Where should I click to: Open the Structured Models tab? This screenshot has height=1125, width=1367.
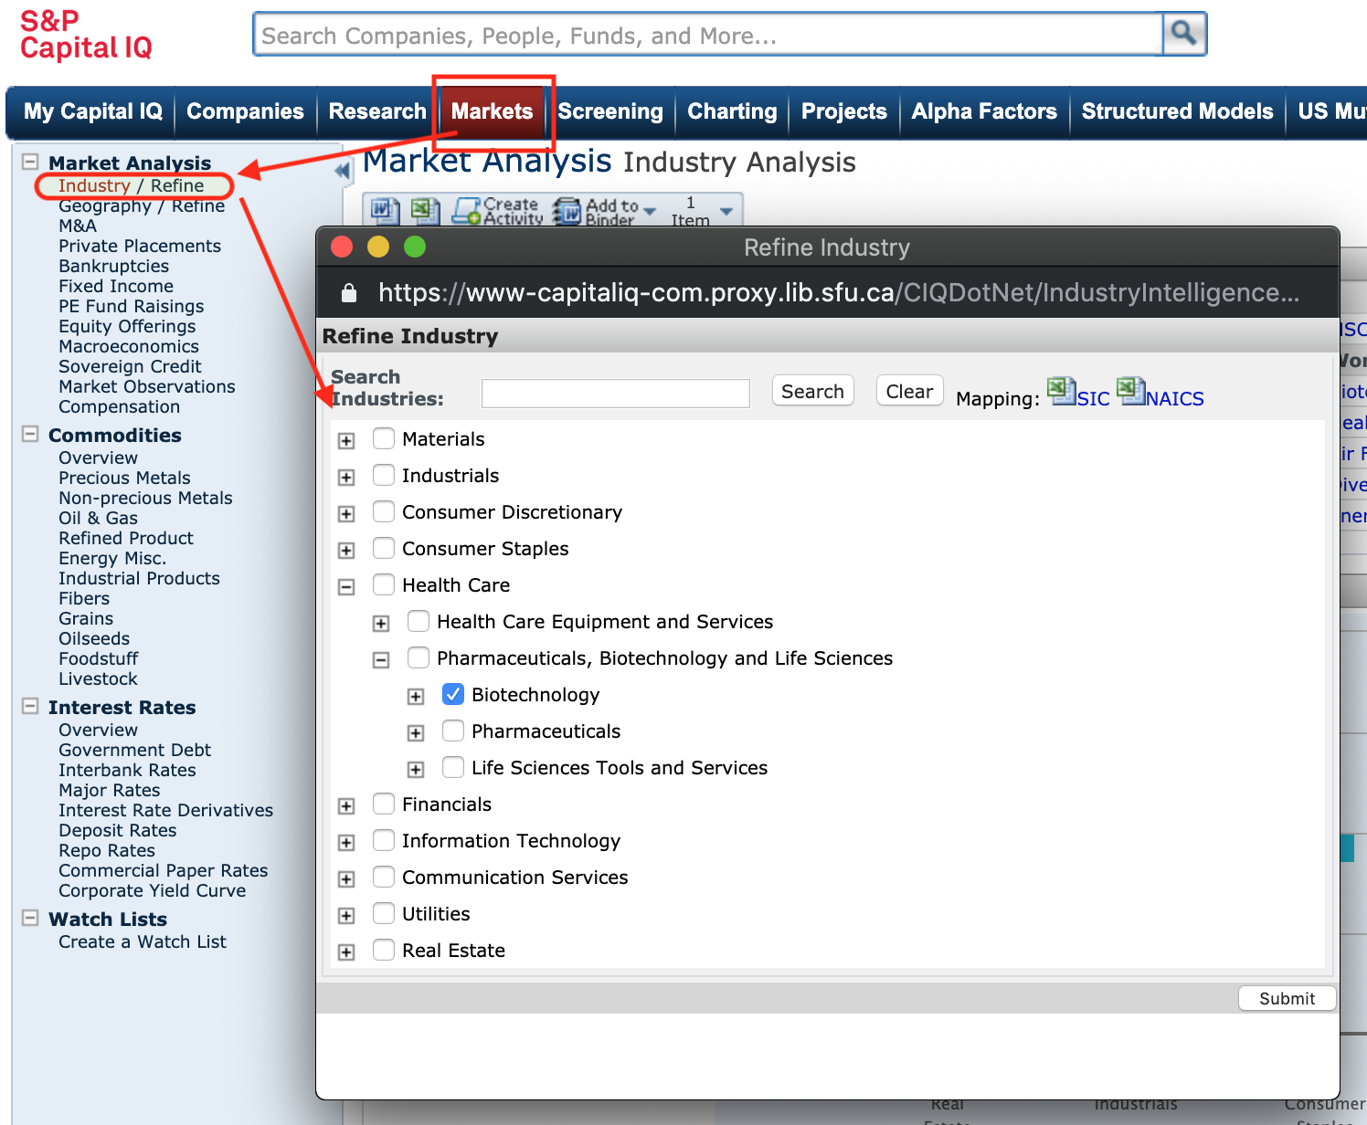[x=1177, y=111]
